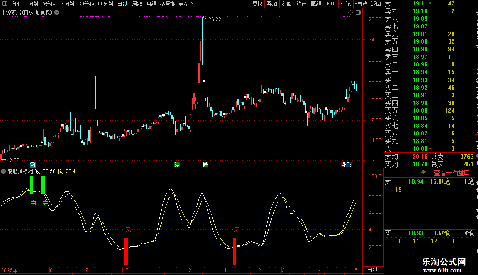Click the 段: 70.41 indicator value
The height and width of the screenshot is (275, 478).
[68, 171]
